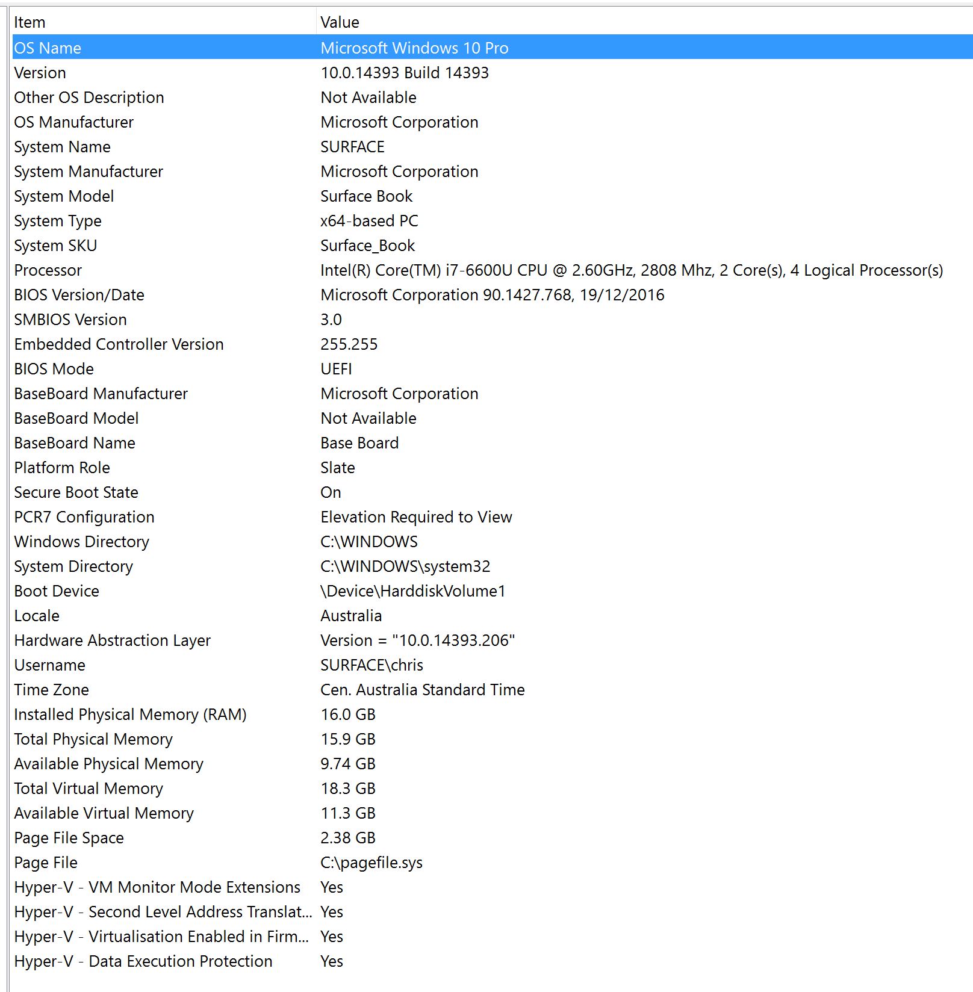Select the SURFACE\chris value
973x992 pixels.
pyautogui.click(x=371, y=665)
